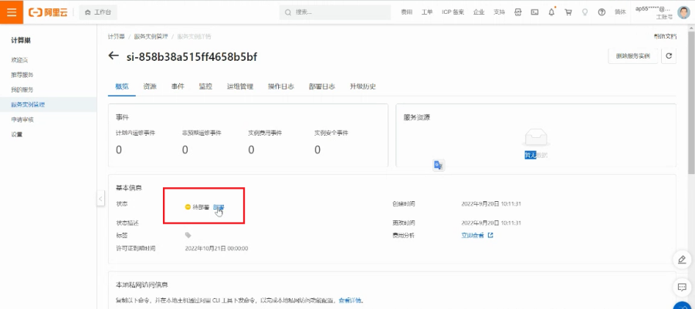Image resolution: width=695 pixels, height=309 pixels.
Task: Focus the top search box
Action: [x=334, y=12]
